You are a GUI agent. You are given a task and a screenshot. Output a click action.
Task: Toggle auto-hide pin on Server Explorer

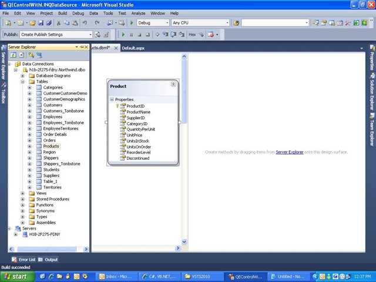pyautogui.click(x=82, y=47)
